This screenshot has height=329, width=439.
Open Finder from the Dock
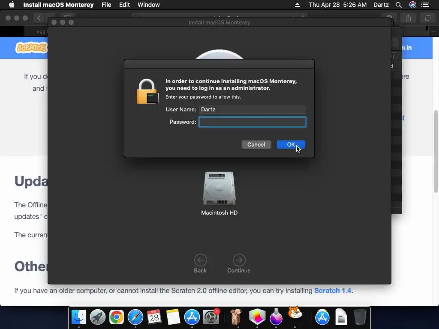79,317
